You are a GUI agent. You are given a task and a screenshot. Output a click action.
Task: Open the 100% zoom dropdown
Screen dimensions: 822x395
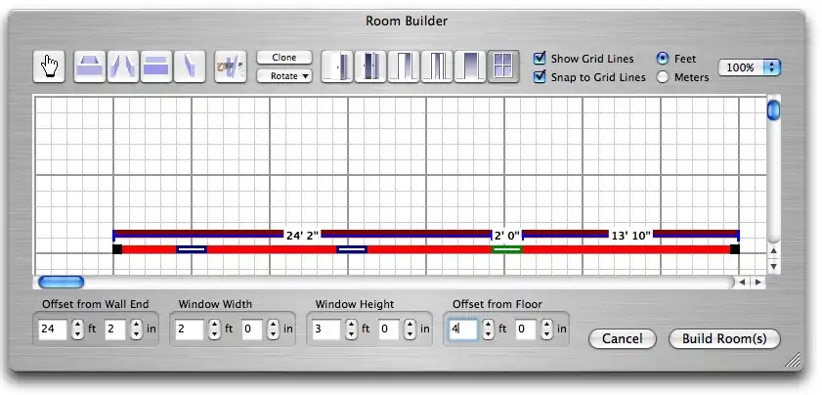pyautogui.click(x=750, y=67)
